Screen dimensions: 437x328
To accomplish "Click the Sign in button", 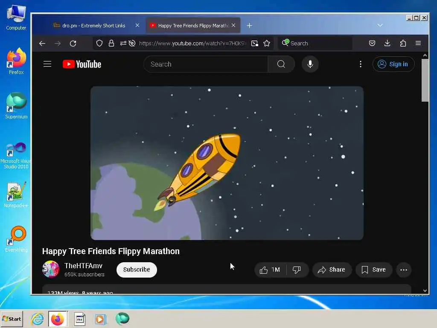I will click(x=393, y=64).
